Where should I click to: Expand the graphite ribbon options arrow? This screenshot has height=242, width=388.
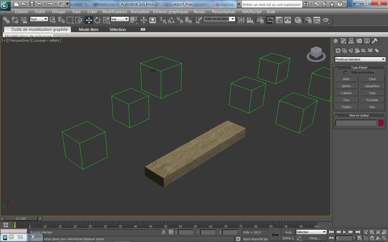143,29
